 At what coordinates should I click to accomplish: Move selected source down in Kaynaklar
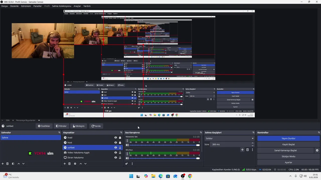(86, 164)
